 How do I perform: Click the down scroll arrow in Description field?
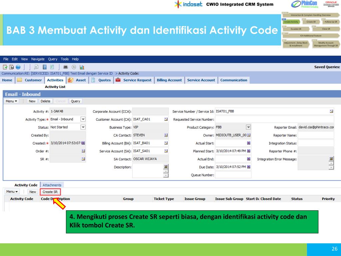166,175
